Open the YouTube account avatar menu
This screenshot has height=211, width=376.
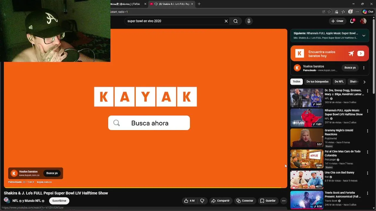click(363, 21)
